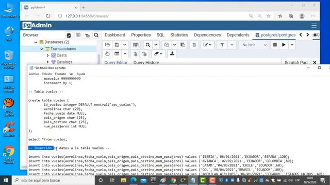Click the left arrow to scroll pgAdmin tabs
This screenshot has height=185, width=330.
point(301,35)
